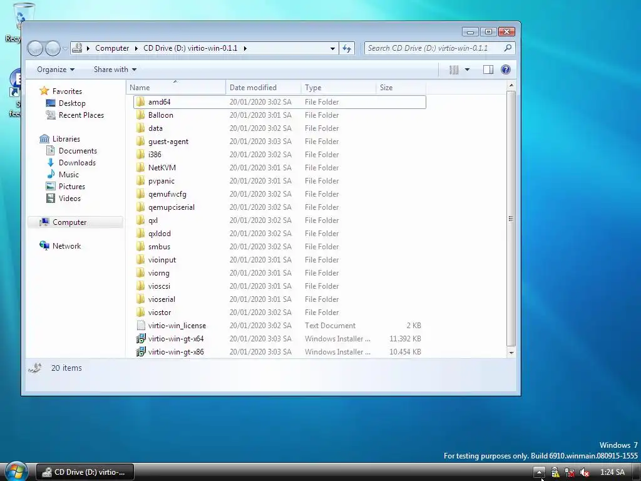Screen dimensions: 641x481
Task: Select the Balloon folder icon
Action: pyautogui.click(x=141, y=115)
